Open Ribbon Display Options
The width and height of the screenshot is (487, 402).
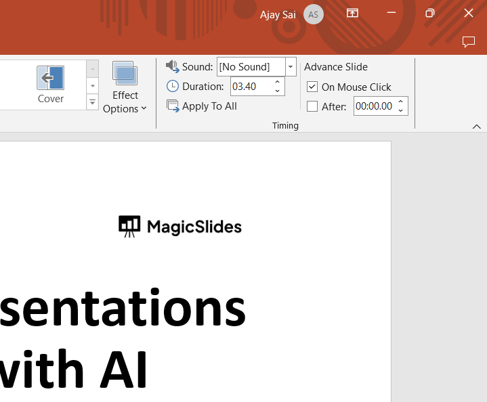pyautogui.click(x=352, y=14)
